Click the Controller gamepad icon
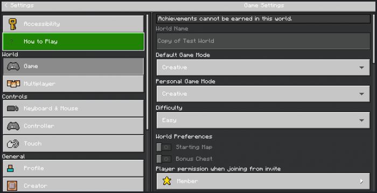This screenshot has height=193, width=377. pos(13,126)
